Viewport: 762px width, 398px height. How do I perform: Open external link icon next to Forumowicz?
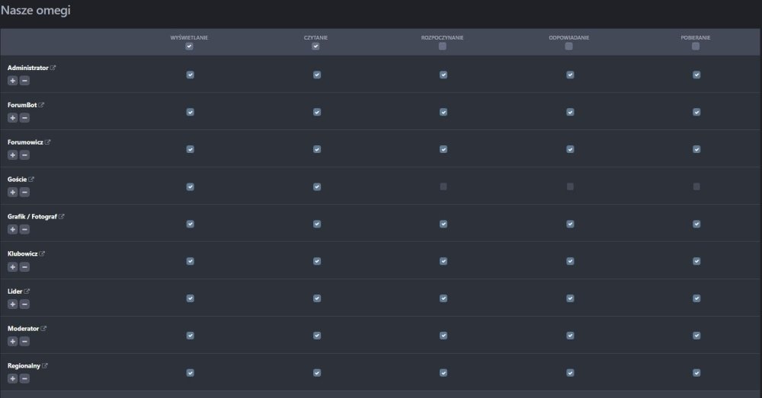click(47, 142)
